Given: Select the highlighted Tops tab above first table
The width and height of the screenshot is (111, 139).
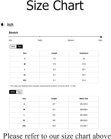Looking at the screenshot, I should pyautogui.click(x=19, y=46).
